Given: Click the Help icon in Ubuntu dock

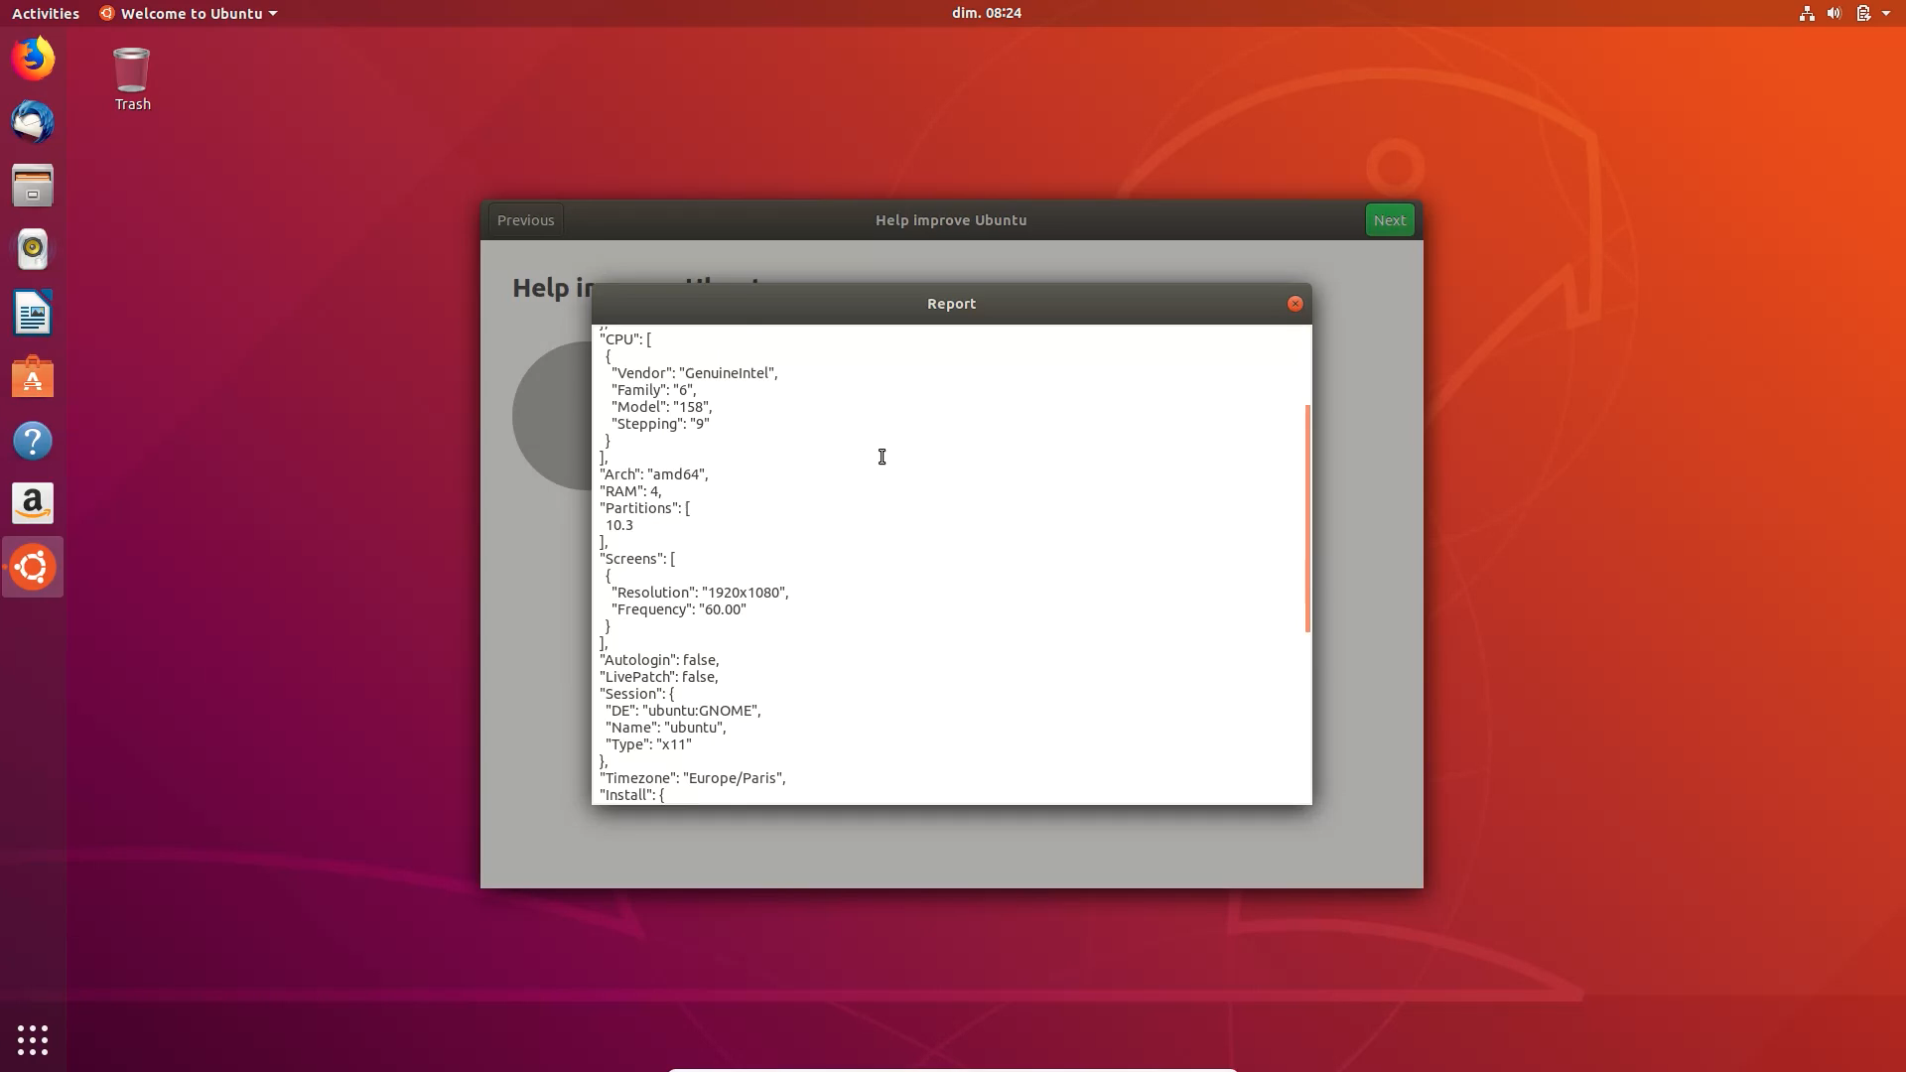Looking at the screenshot, I should [33, 441].
